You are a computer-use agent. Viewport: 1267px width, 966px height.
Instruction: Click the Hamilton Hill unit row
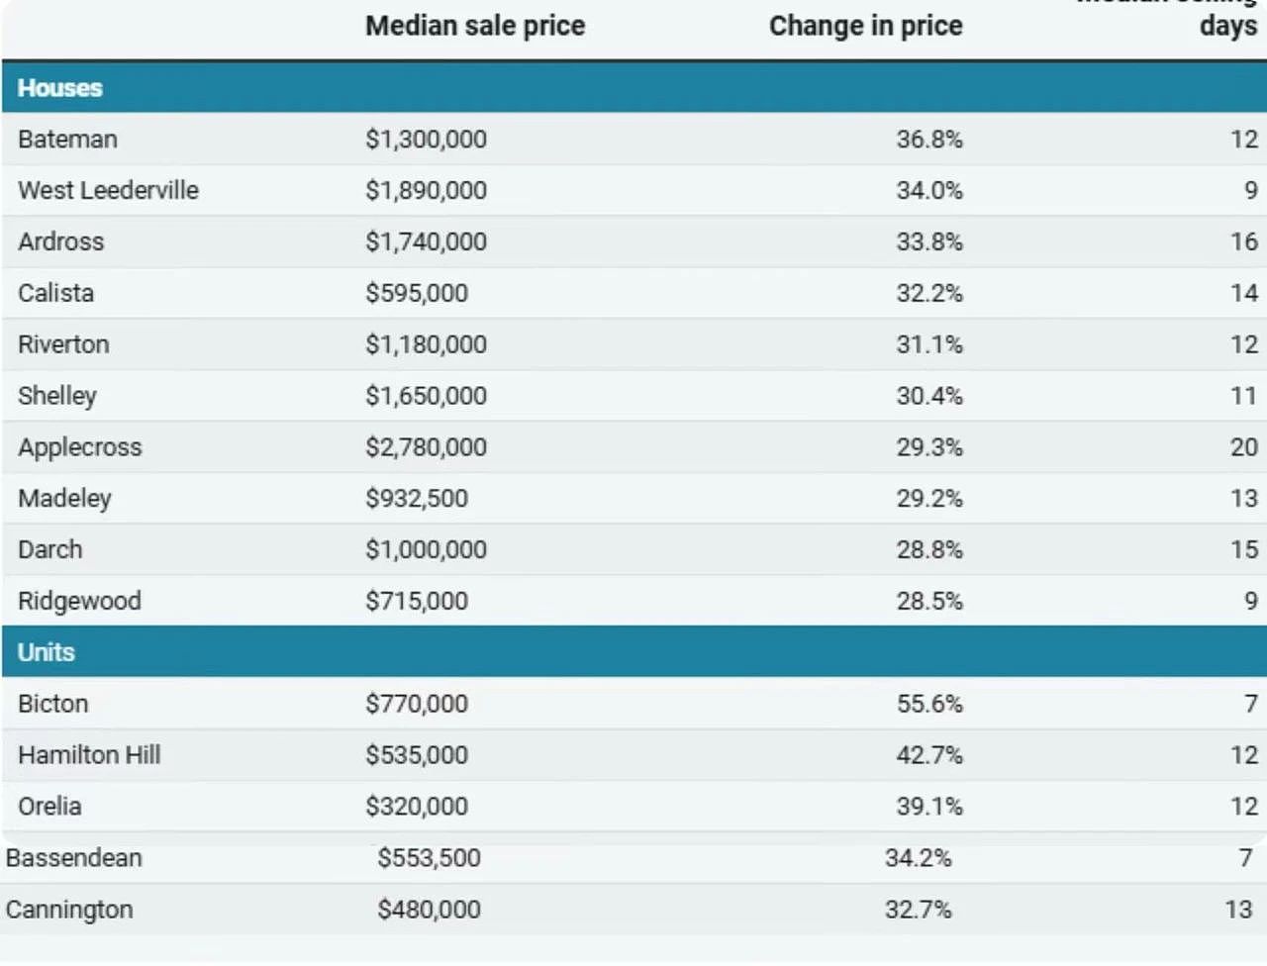[x=633, y=756]
